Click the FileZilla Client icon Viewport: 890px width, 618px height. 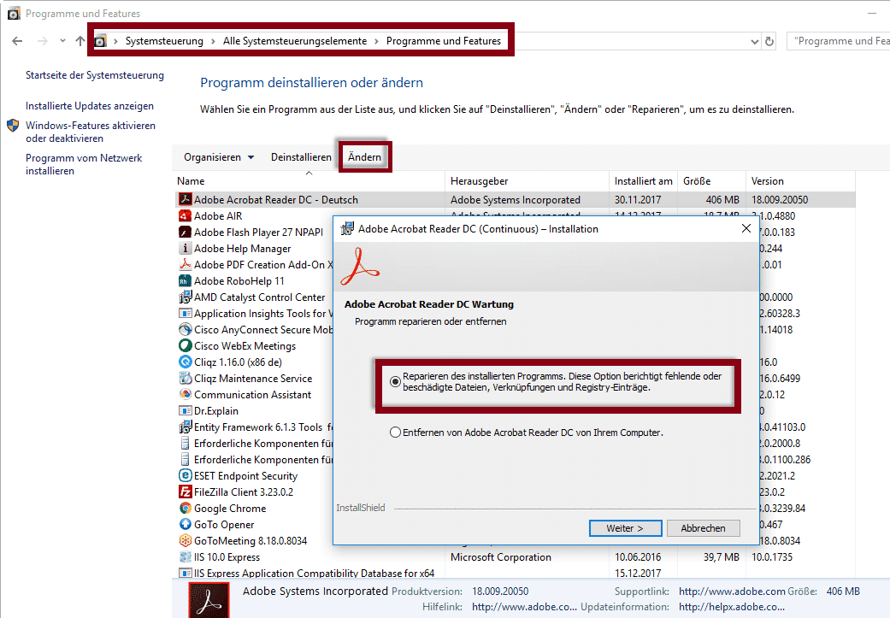185,491
